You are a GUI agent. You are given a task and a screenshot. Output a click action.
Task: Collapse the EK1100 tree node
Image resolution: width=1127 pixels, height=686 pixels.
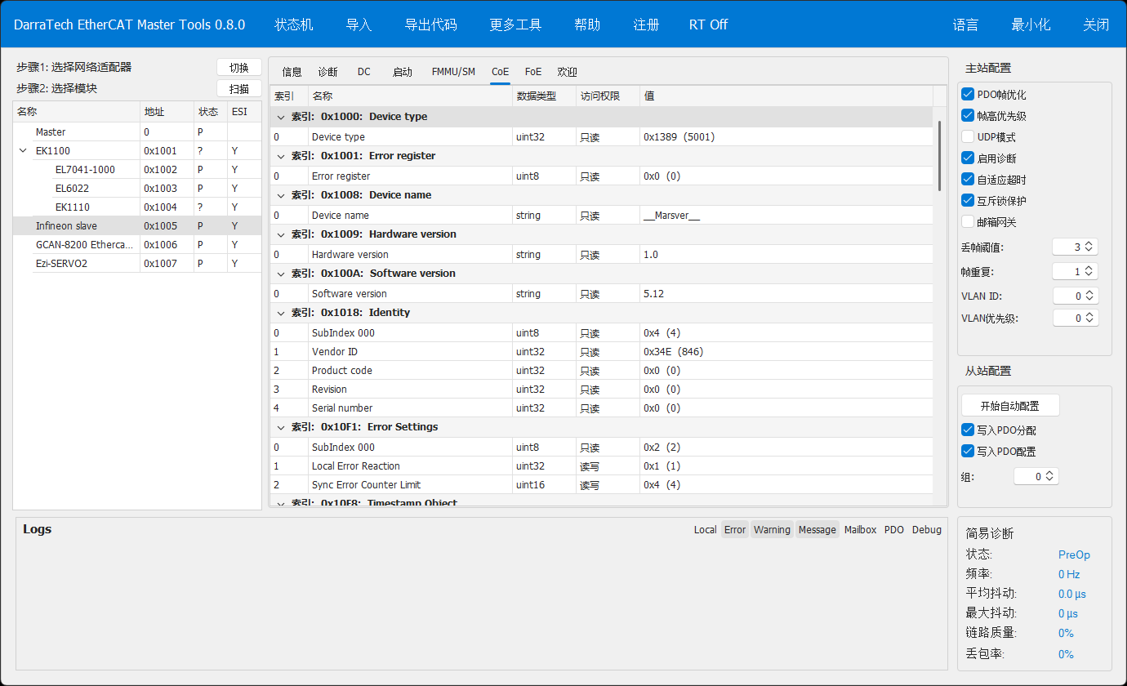click(x=23, y=151)
